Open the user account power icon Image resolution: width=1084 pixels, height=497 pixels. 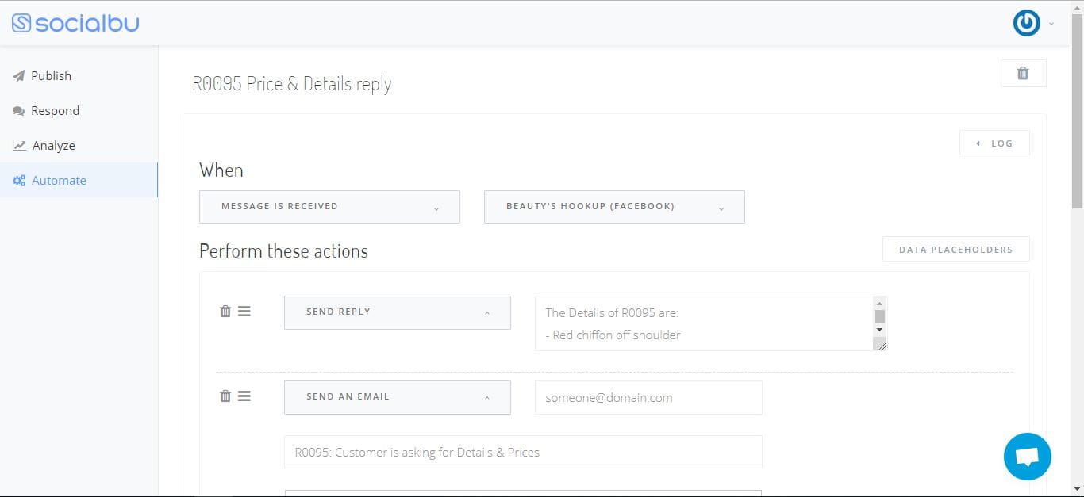point(1026,23)
